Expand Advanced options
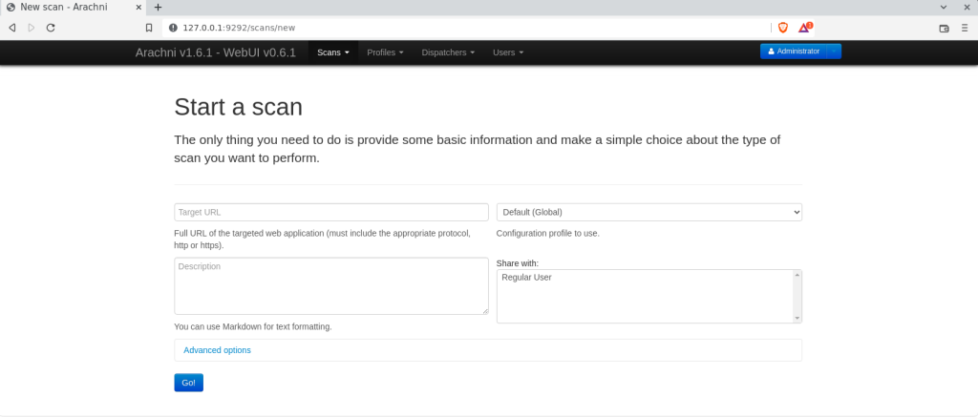 [217, 350]
